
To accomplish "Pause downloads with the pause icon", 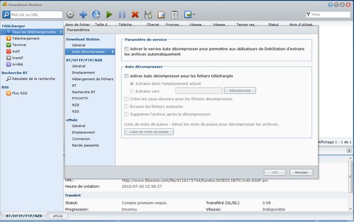I will click(122, 14).
